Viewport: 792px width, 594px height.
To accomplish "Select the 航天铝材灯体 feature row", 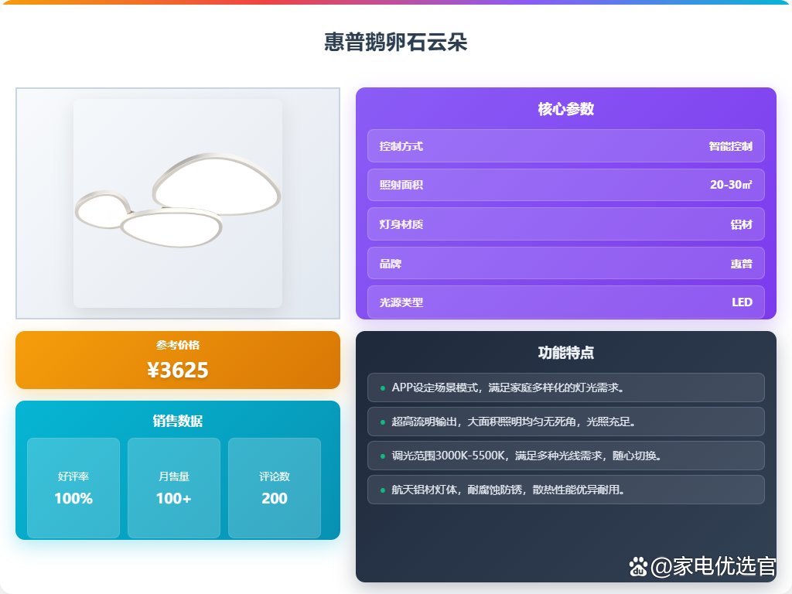I will 565,490.
